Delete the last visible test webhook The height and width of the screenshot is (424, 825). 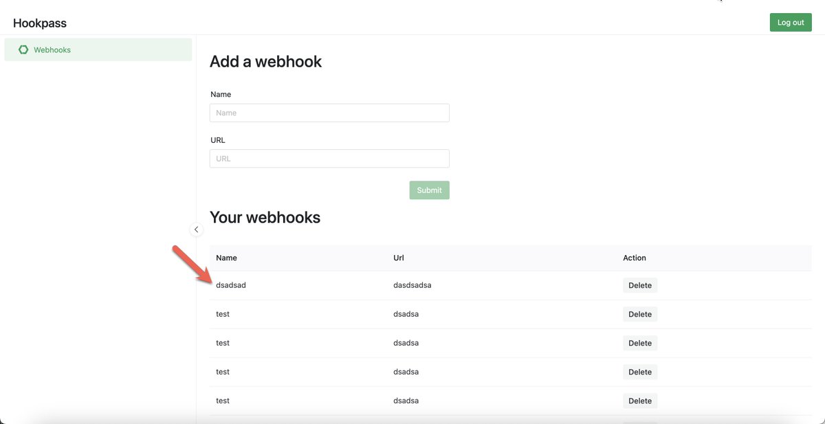click(x=639, y=400)
